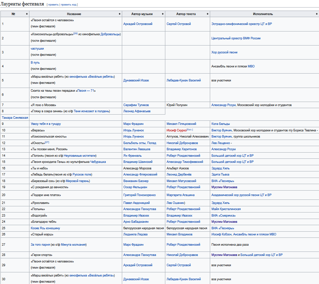Open red Иосиф Скурко link

tap(176, 130)
